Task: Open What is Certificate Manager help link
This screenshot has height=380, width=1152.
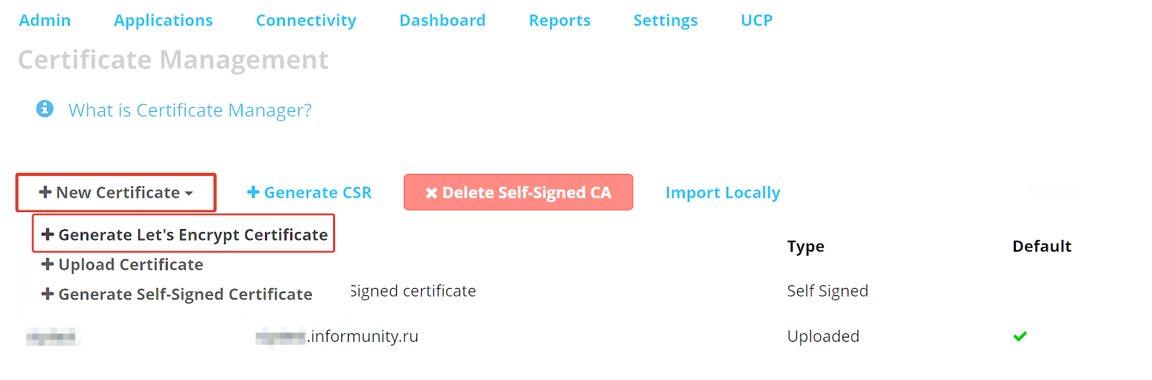Action: 190,110
